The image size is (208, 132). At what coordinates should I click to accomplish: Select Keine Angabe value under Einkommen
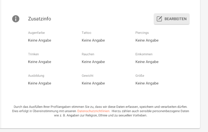click(147, 62)
